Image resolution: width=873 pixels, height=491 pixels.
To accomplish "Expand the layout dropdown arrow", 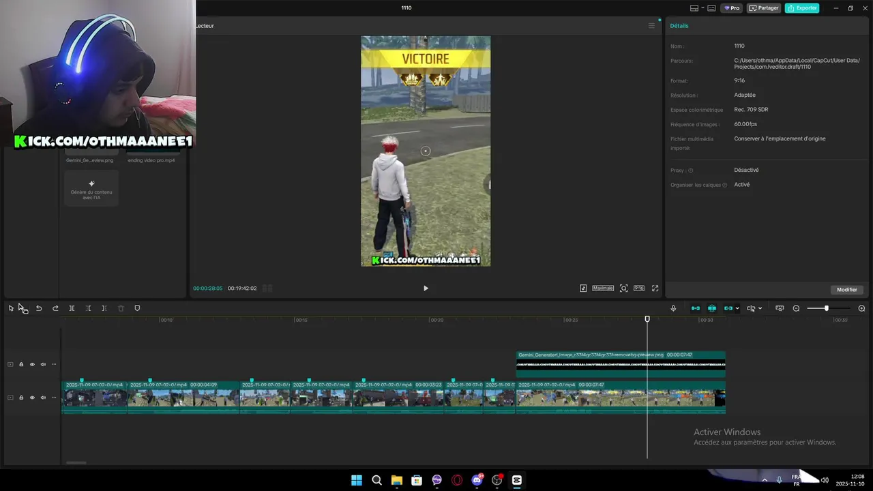I will point(702,8).
